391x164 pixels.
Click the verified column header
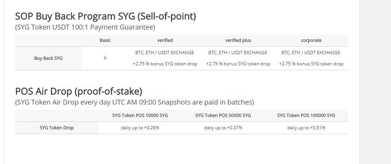[x=165, y=40]
